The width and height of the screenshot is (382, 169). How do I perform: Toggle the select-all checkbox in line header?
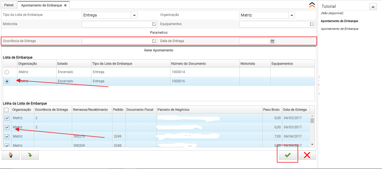coord(6,110)
